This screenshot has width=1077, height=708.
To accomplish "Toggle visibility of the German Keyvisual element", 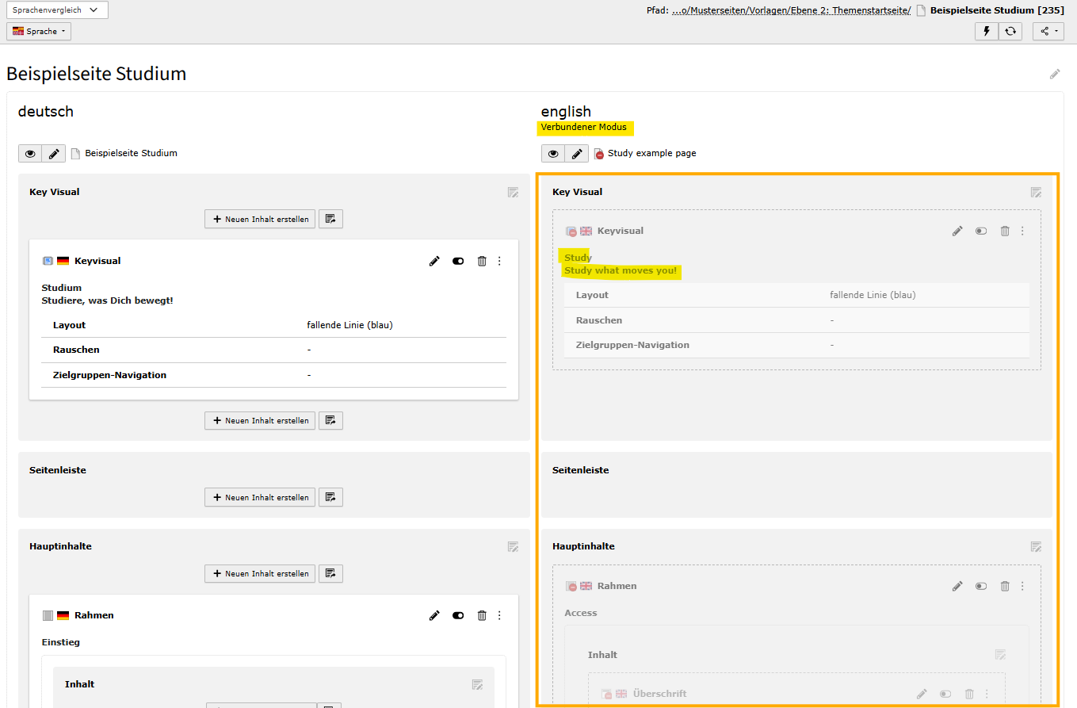I will pos(458,261).
